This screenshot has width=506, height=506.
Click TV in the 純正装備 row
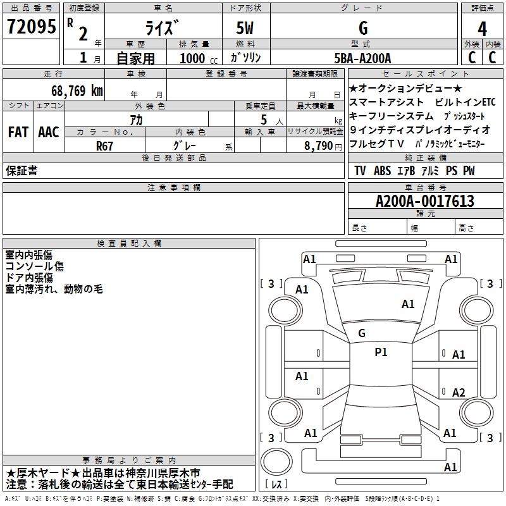[x=360, y=171]
